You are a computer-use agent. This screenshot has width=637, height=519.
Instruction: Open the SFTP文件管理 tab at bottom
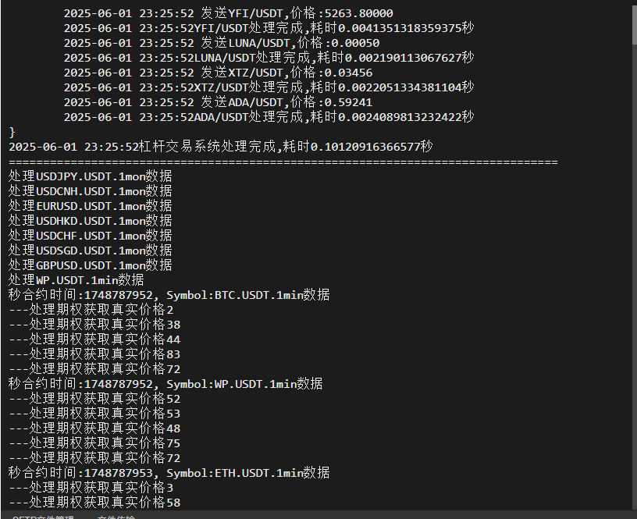(43, 517)
